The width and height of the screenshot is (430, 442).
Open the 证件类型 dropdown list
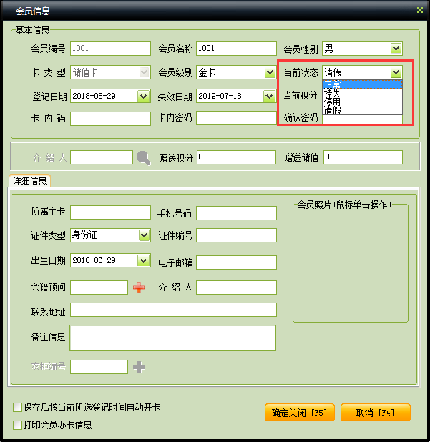coord(143,235)
